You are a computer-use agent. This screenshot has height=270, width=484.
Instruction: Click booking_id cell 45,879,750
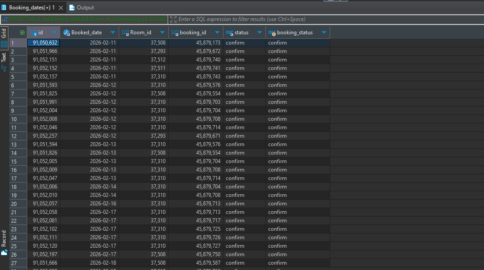[x=196, y=254]
